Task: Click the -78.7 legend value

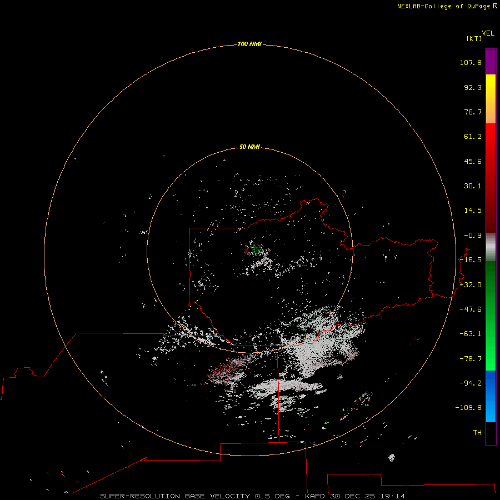Action: (471, 359)
